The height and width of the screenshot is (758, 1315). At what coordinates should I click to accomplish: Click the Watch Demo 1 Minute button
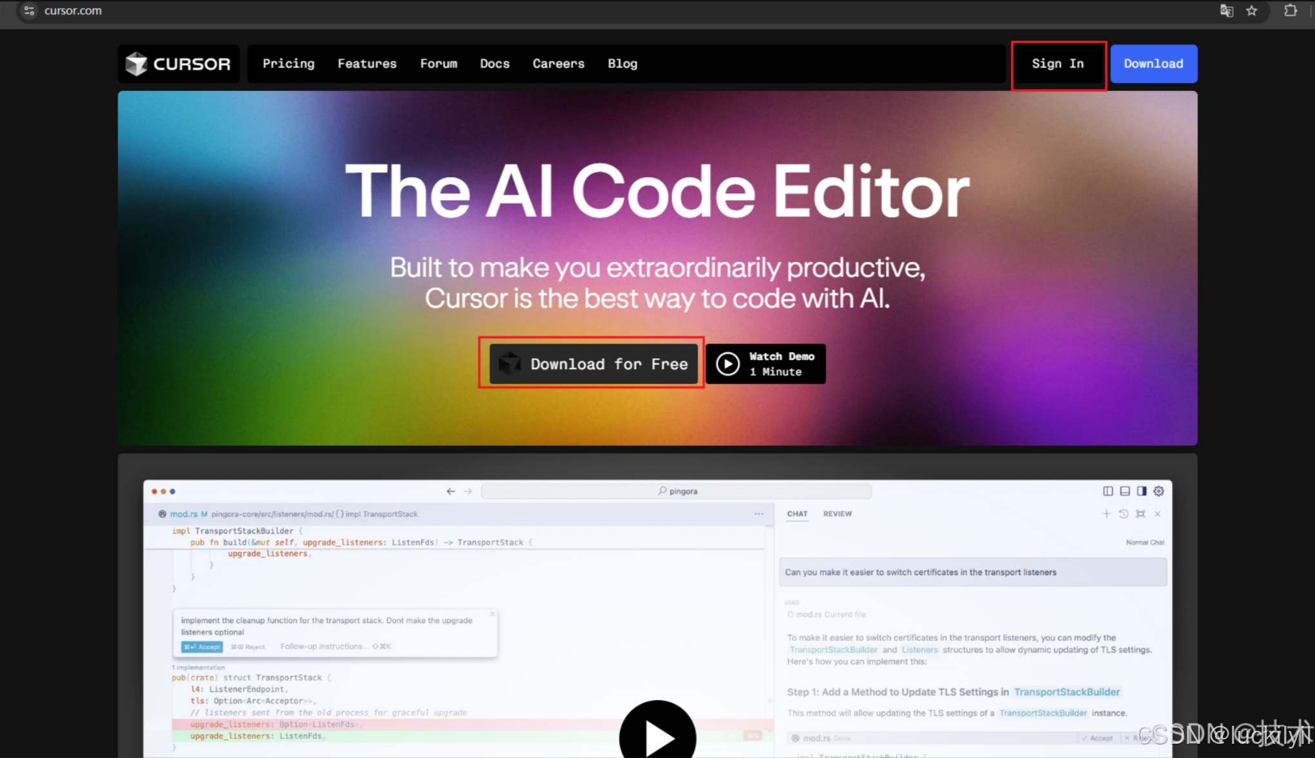click(765, 364)
